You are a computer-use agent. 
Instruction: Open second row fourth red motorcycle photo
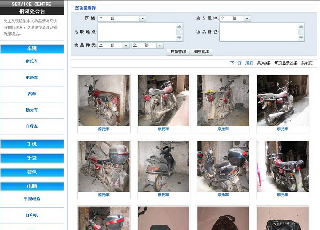(x=283, y=166)
